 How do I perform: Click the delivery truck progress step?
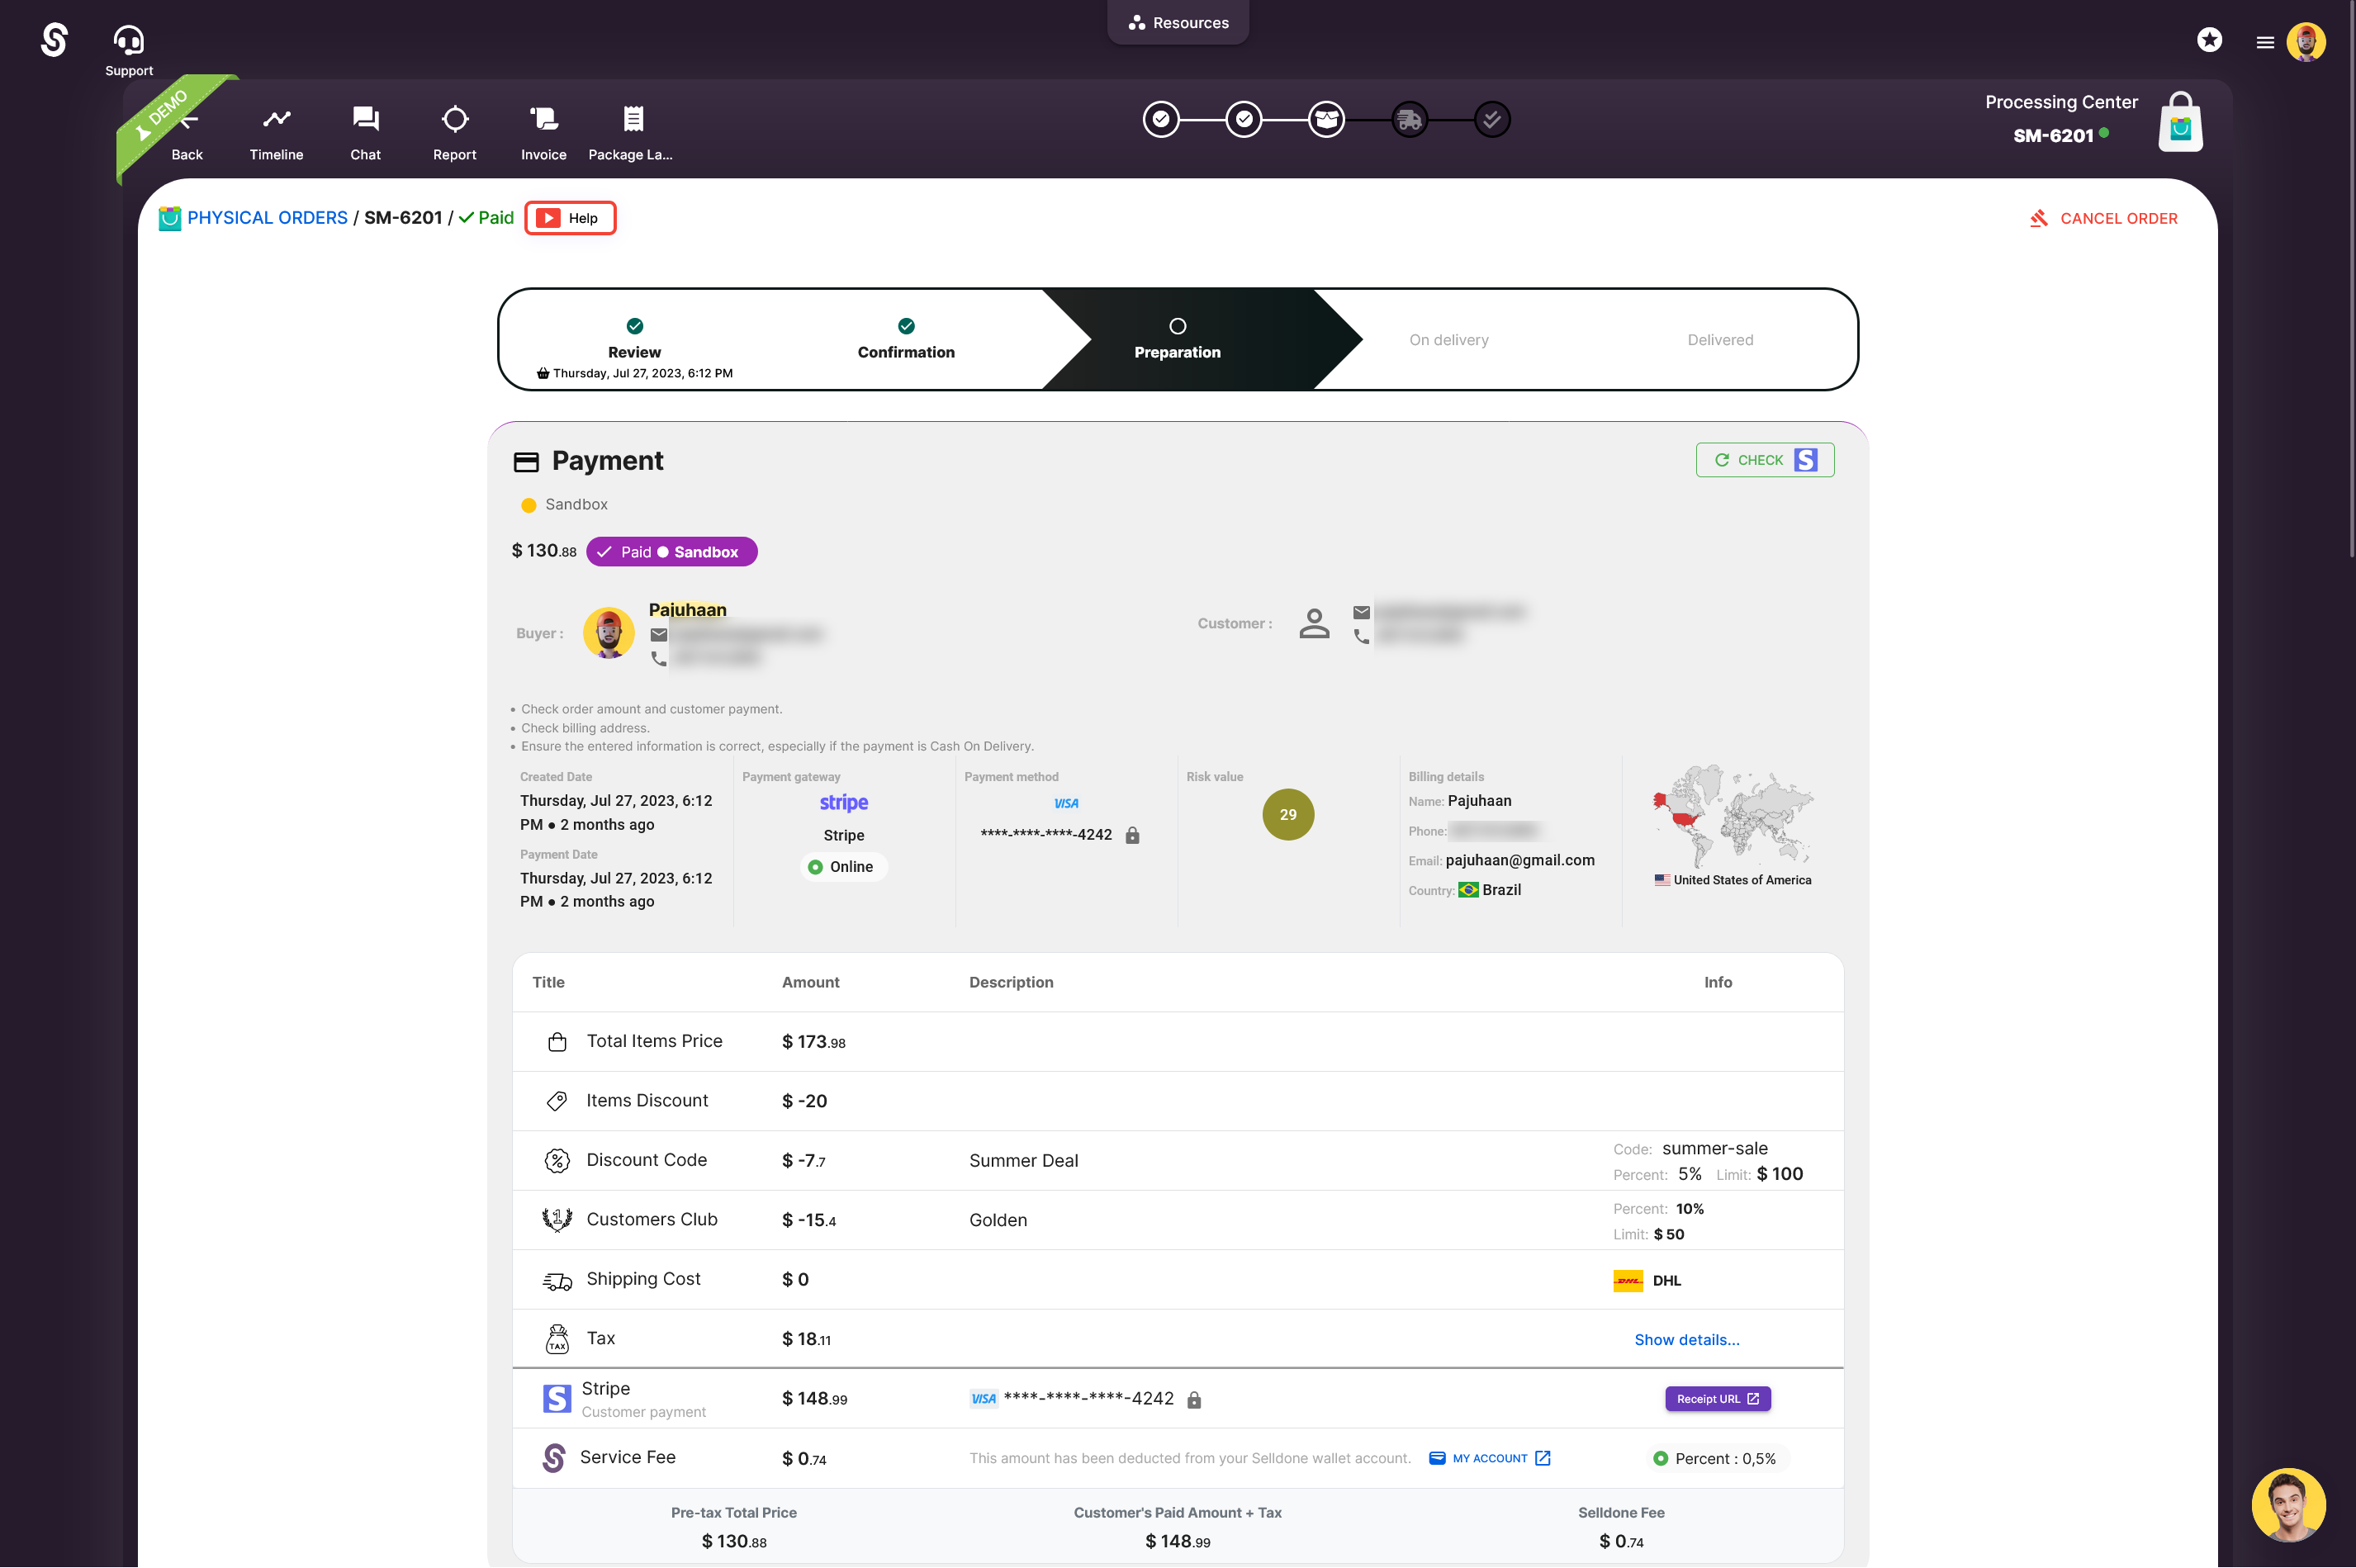click(x=1409, y=120)
